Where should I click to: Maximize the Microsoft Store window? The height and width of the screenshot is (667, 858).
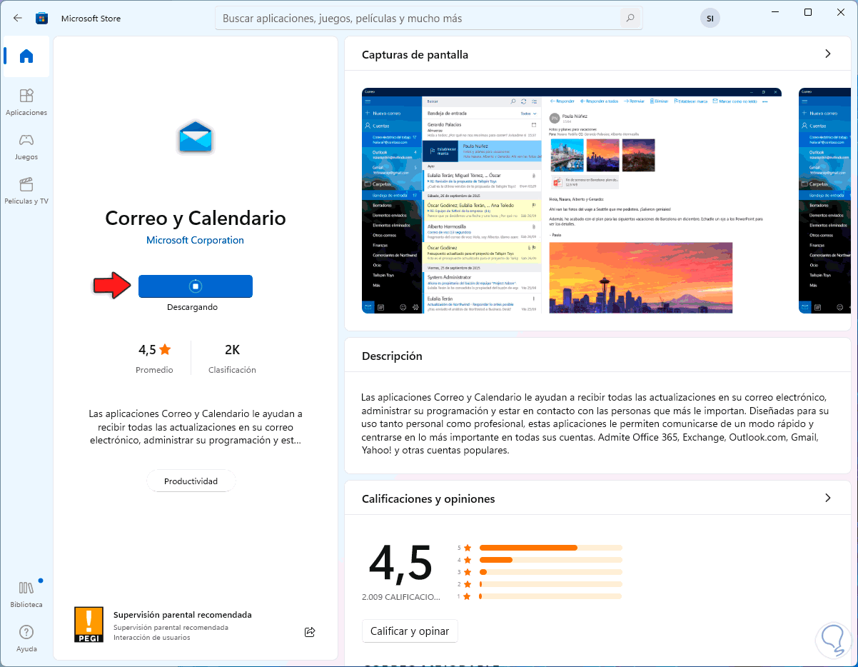pos(808,12)
